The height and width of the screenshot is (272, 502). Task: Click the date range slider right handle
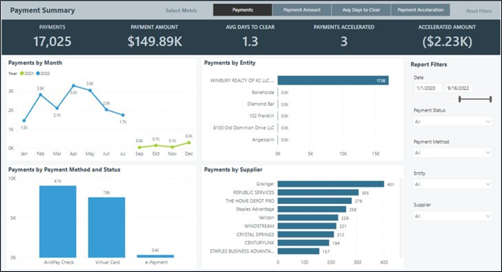point(491,99)
